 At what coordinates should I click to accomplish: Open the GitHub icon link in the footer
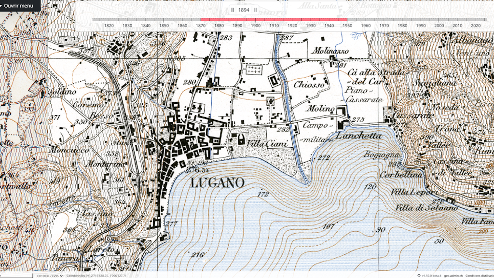click(x=418, y=276)
